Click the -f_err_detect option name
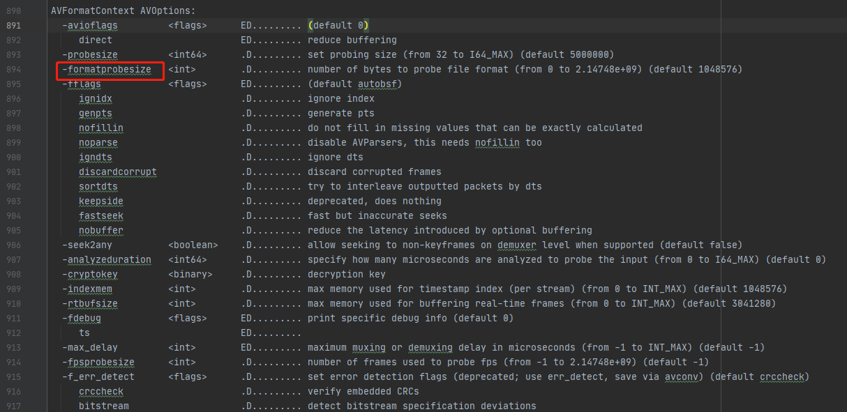Image resolution: width=847 pixels, height=412 pixels. click(x=98, y=377)
